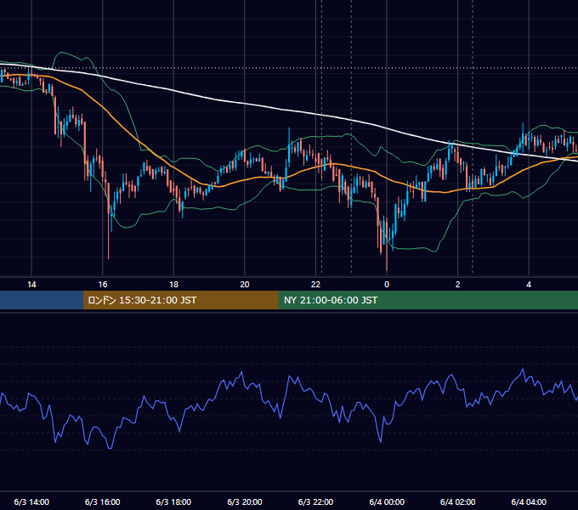Select the NY 21:00-06:00 JST session bar

428,300
